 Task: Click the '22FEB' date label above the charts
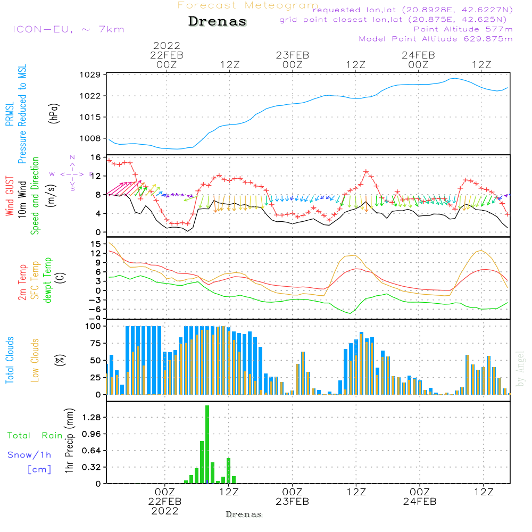click(x=167, y=55)
